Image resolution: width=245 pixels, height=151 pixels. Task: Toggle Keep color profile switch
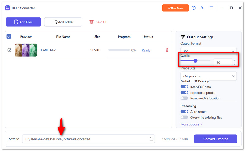184,92
